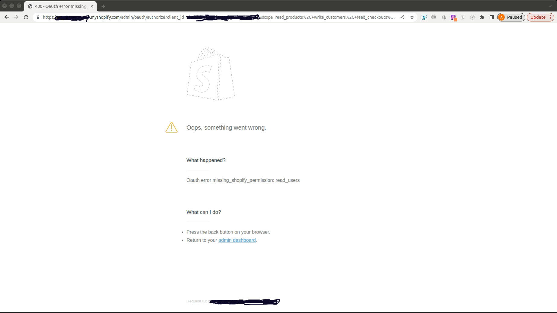Click the 'Request ID:' label

197,301
